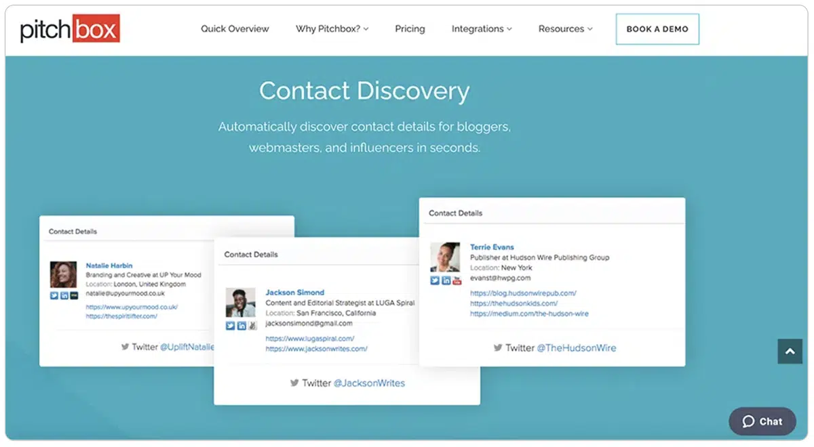Expand the Integrations menu

(482, 29)
